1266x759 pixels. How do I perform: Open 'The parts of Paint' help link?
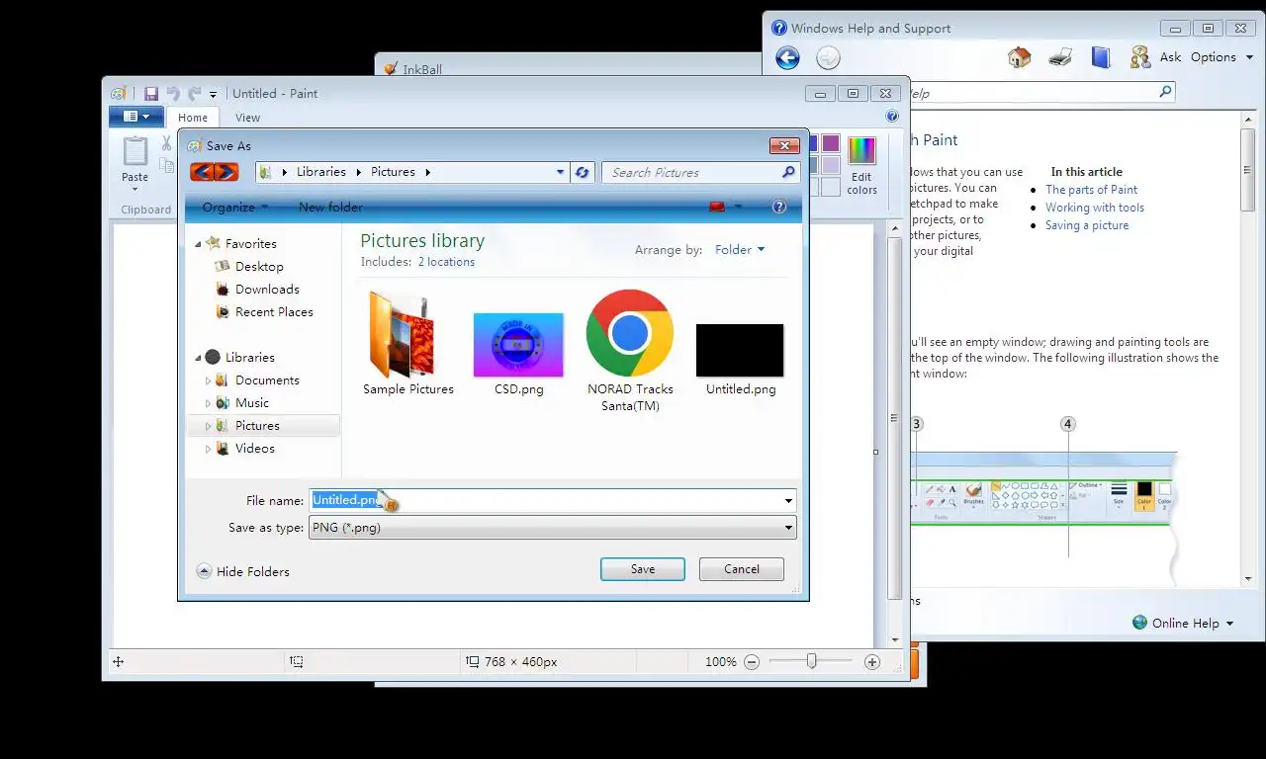click(x=1092, y=190)
